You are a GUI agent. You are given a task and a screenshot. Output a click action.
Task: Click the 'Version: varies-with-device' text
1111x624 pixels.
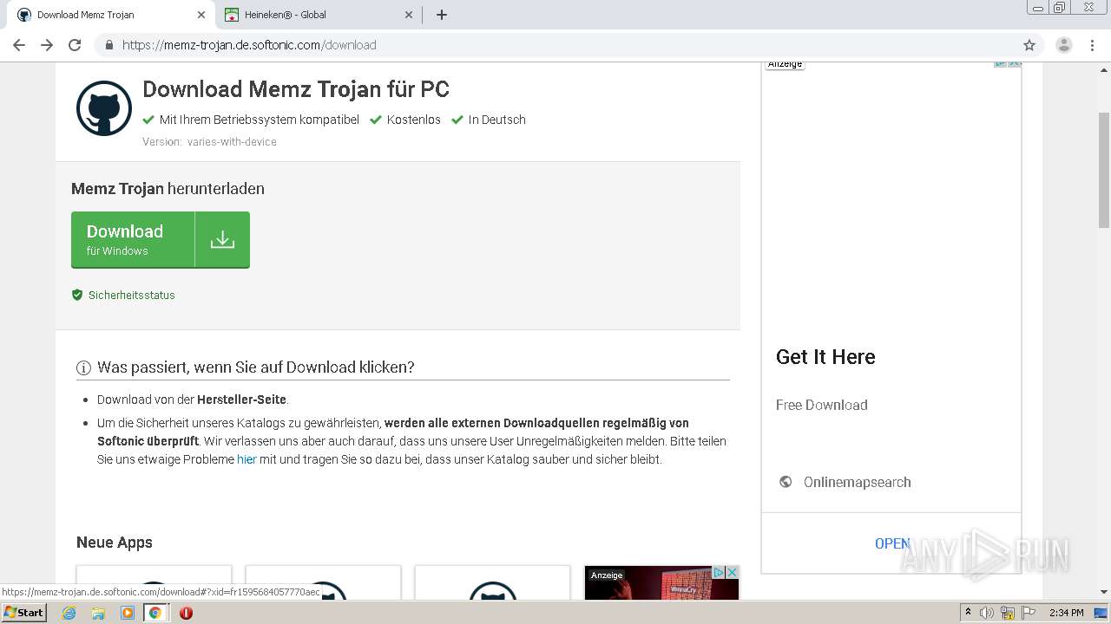click(x=209, y=142)
